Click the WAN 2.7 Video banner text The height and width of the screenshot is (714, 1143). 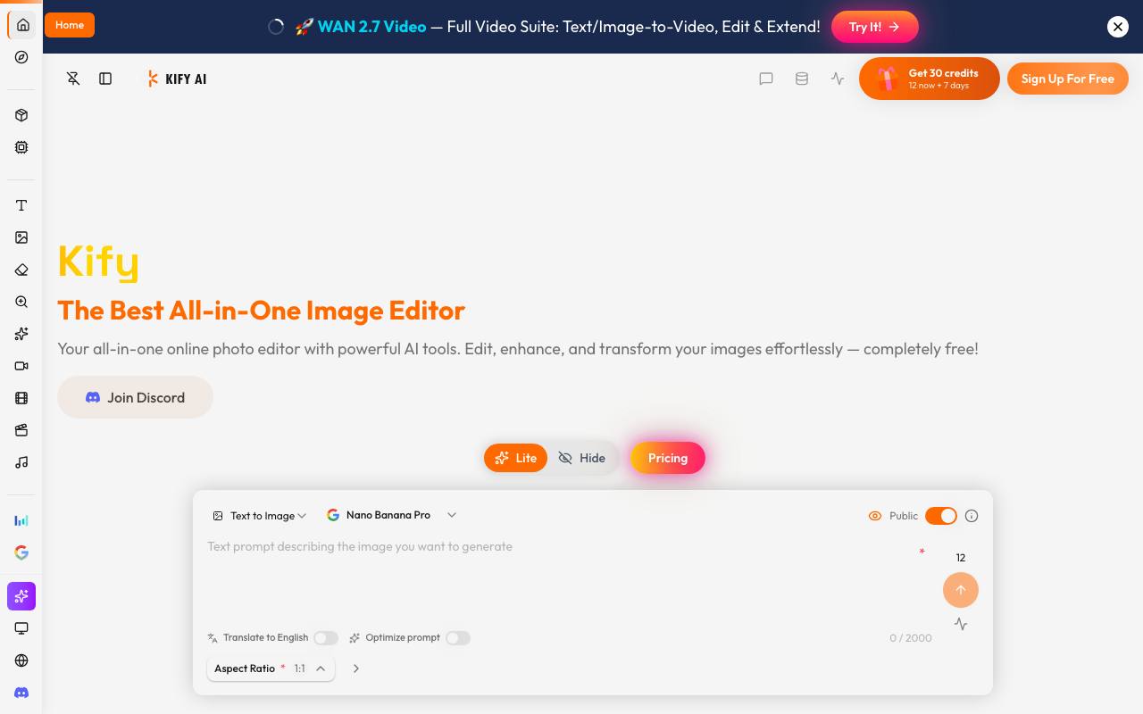[x=371, y=27]
